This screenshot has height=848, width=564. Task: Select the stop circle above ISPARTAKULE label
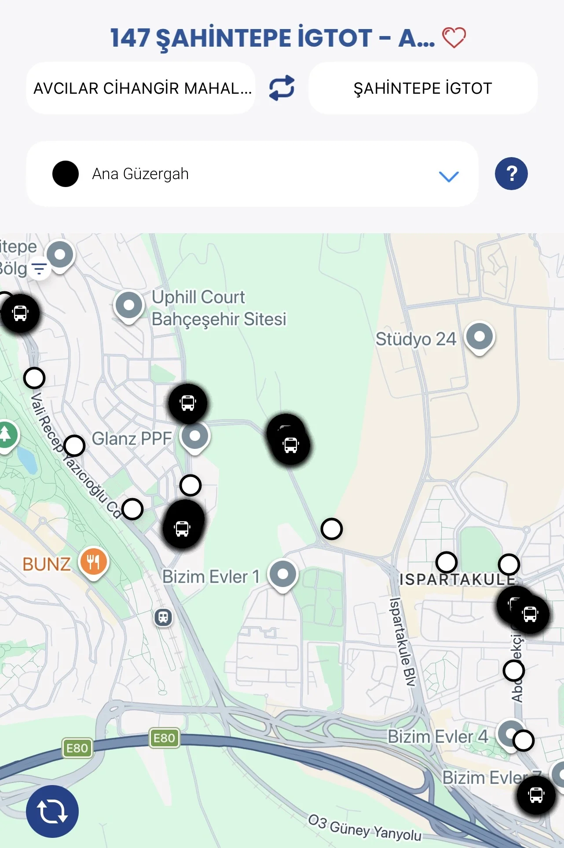click(447, 562)
